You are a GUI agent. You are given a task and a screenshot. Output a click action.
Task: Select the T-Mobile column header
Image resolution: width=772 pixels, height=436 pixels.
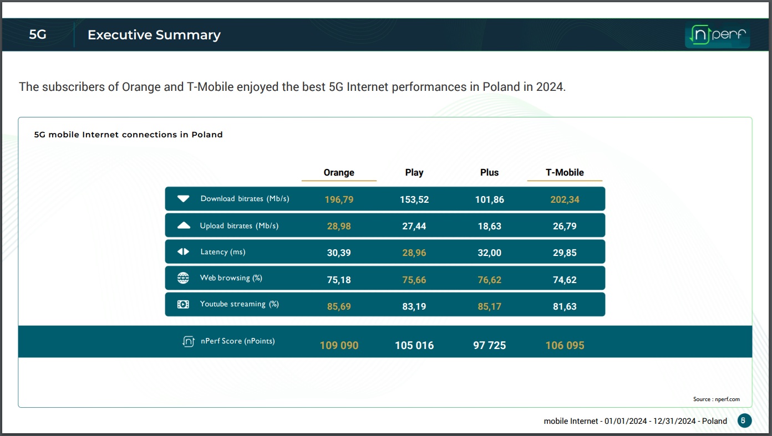[x=565, y=172]
